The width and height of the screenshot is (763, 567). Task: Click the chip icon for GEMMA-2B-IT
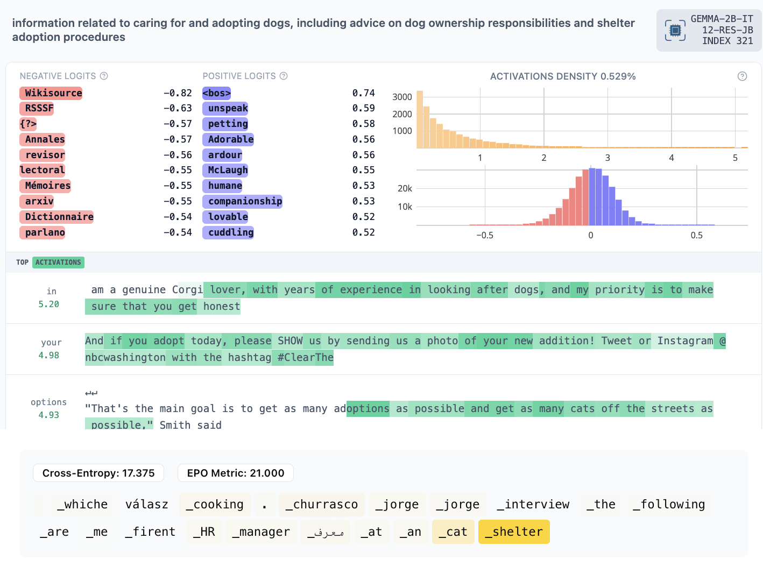tap(675, 31)
